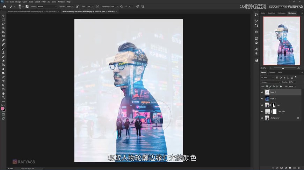The image size is (304, 170).
Task: Toggle pressure for opacity button
Action: (x=77, y=7)
